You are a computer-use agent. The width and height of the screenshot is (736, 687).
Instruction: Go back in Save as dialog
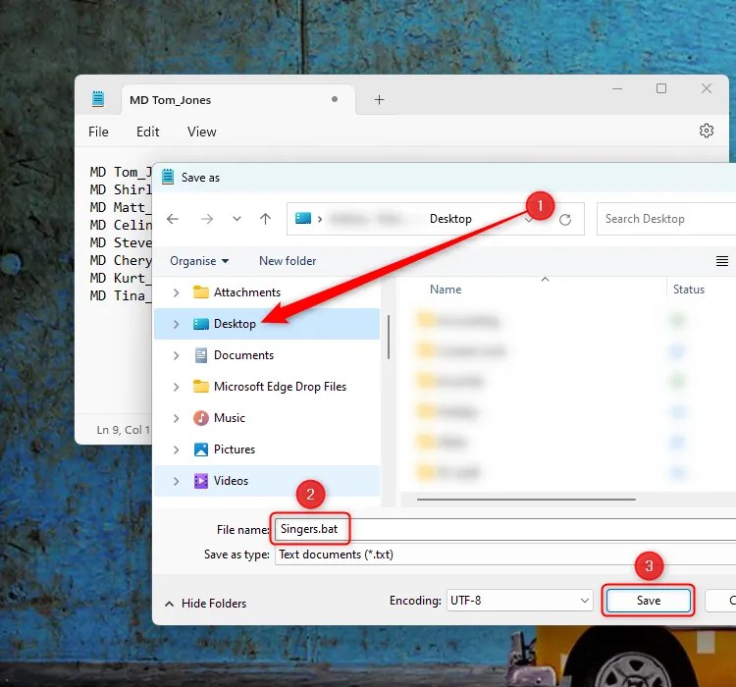tap(173, 218)
